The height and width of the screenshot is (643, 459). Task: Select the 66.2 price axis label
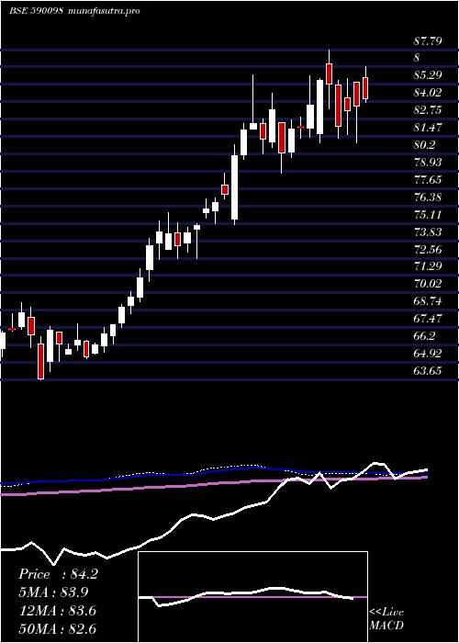pos(424,336)
